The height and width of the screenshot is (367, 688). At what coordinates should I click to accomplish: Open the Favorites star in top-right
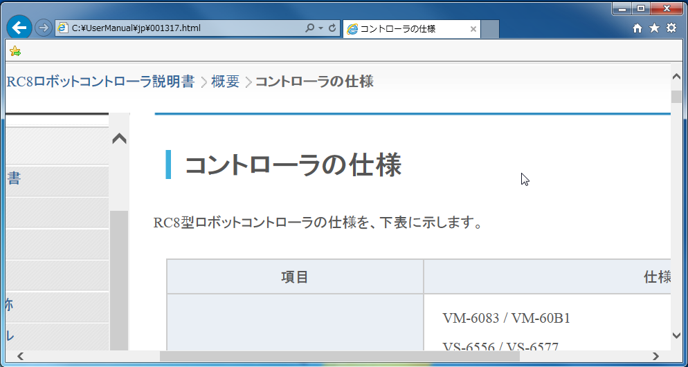tap(654, 28)
